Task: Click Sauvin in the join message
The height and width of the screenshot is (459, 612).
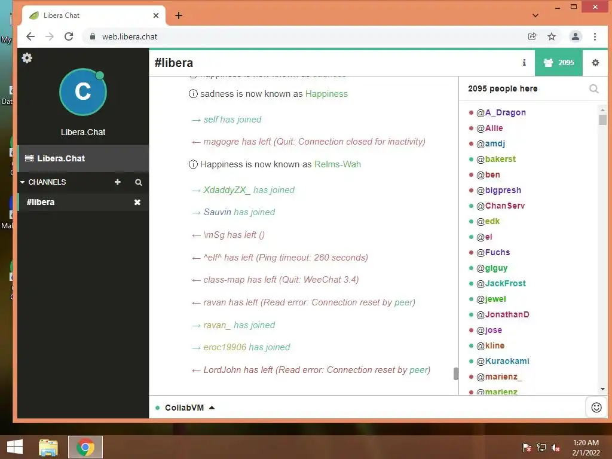Action: point(218,212)
